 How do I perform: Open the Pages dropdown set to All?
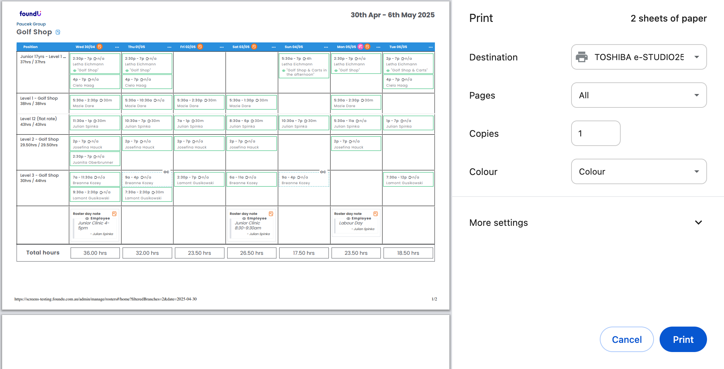(x=639, y=95)
